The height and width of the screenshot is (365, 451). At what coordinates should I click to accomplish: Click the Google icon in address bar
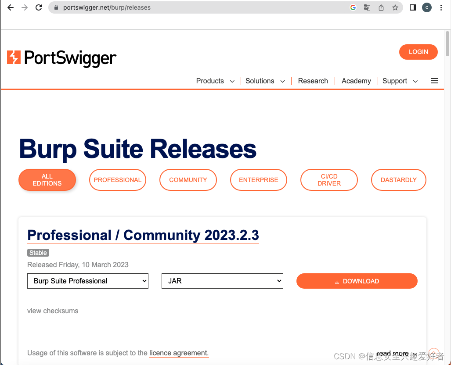click(353, 7)
